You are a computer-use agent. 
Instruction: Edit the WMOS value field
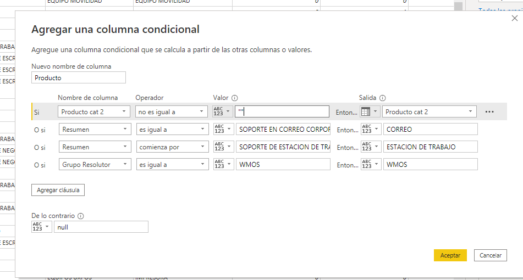283,165
